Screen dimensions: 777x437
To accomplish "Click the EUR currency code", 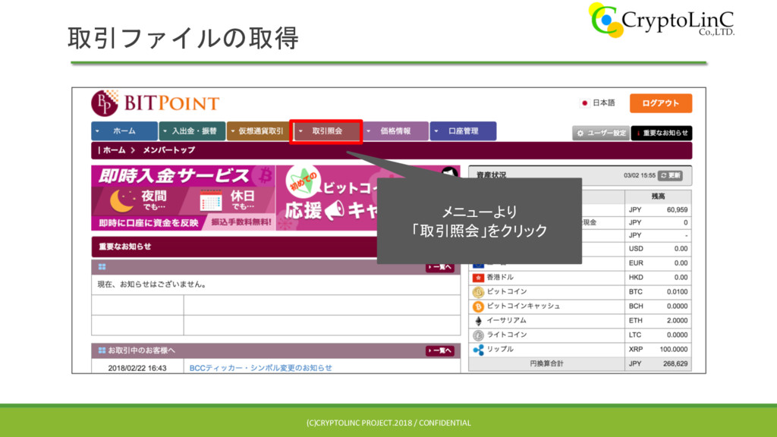I will click(636, 263).
